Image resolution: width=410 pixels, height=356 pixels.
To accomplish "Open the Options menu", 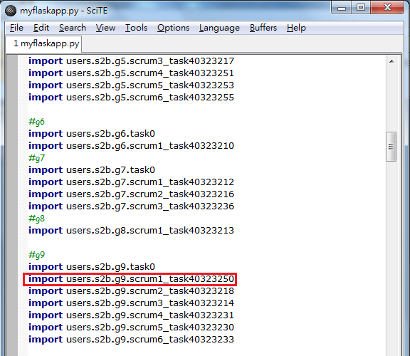I will pyautogui.click(x=173, y=28).
